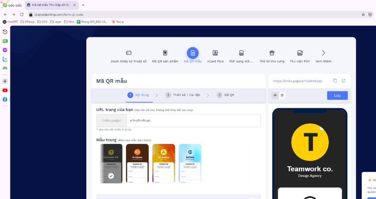Click the Cốc Cốc browser logo
The image size is (376, 199).
pyautogui.click(x=12, y=5)
